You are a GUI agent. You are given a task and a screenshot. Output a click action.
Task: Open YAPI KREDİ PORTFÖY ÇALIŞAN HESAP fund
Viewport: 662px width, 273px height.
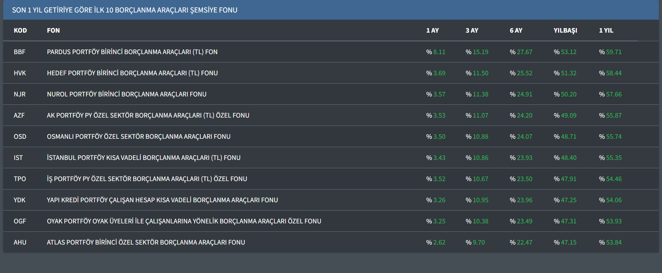[162, 200]
